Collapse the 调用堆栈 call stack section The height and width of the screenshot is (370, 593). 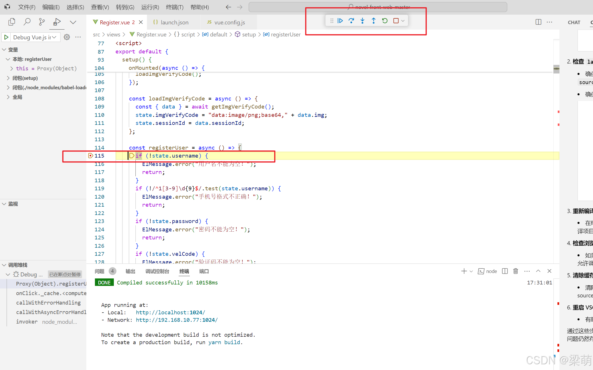point(4,265)
